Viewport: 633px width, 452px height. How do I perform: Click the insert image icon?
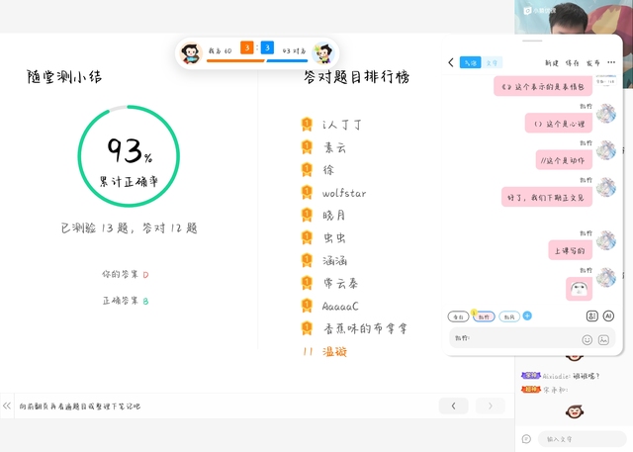(x=603, y=339)
